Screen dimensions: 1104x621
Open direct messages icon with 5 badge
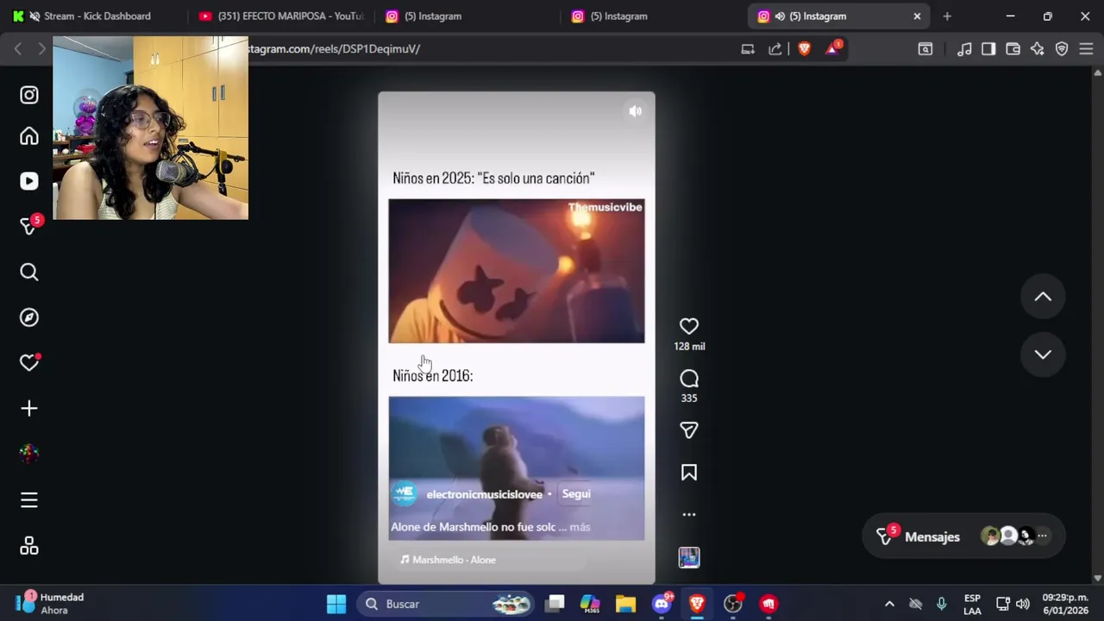tap(29, 226)
